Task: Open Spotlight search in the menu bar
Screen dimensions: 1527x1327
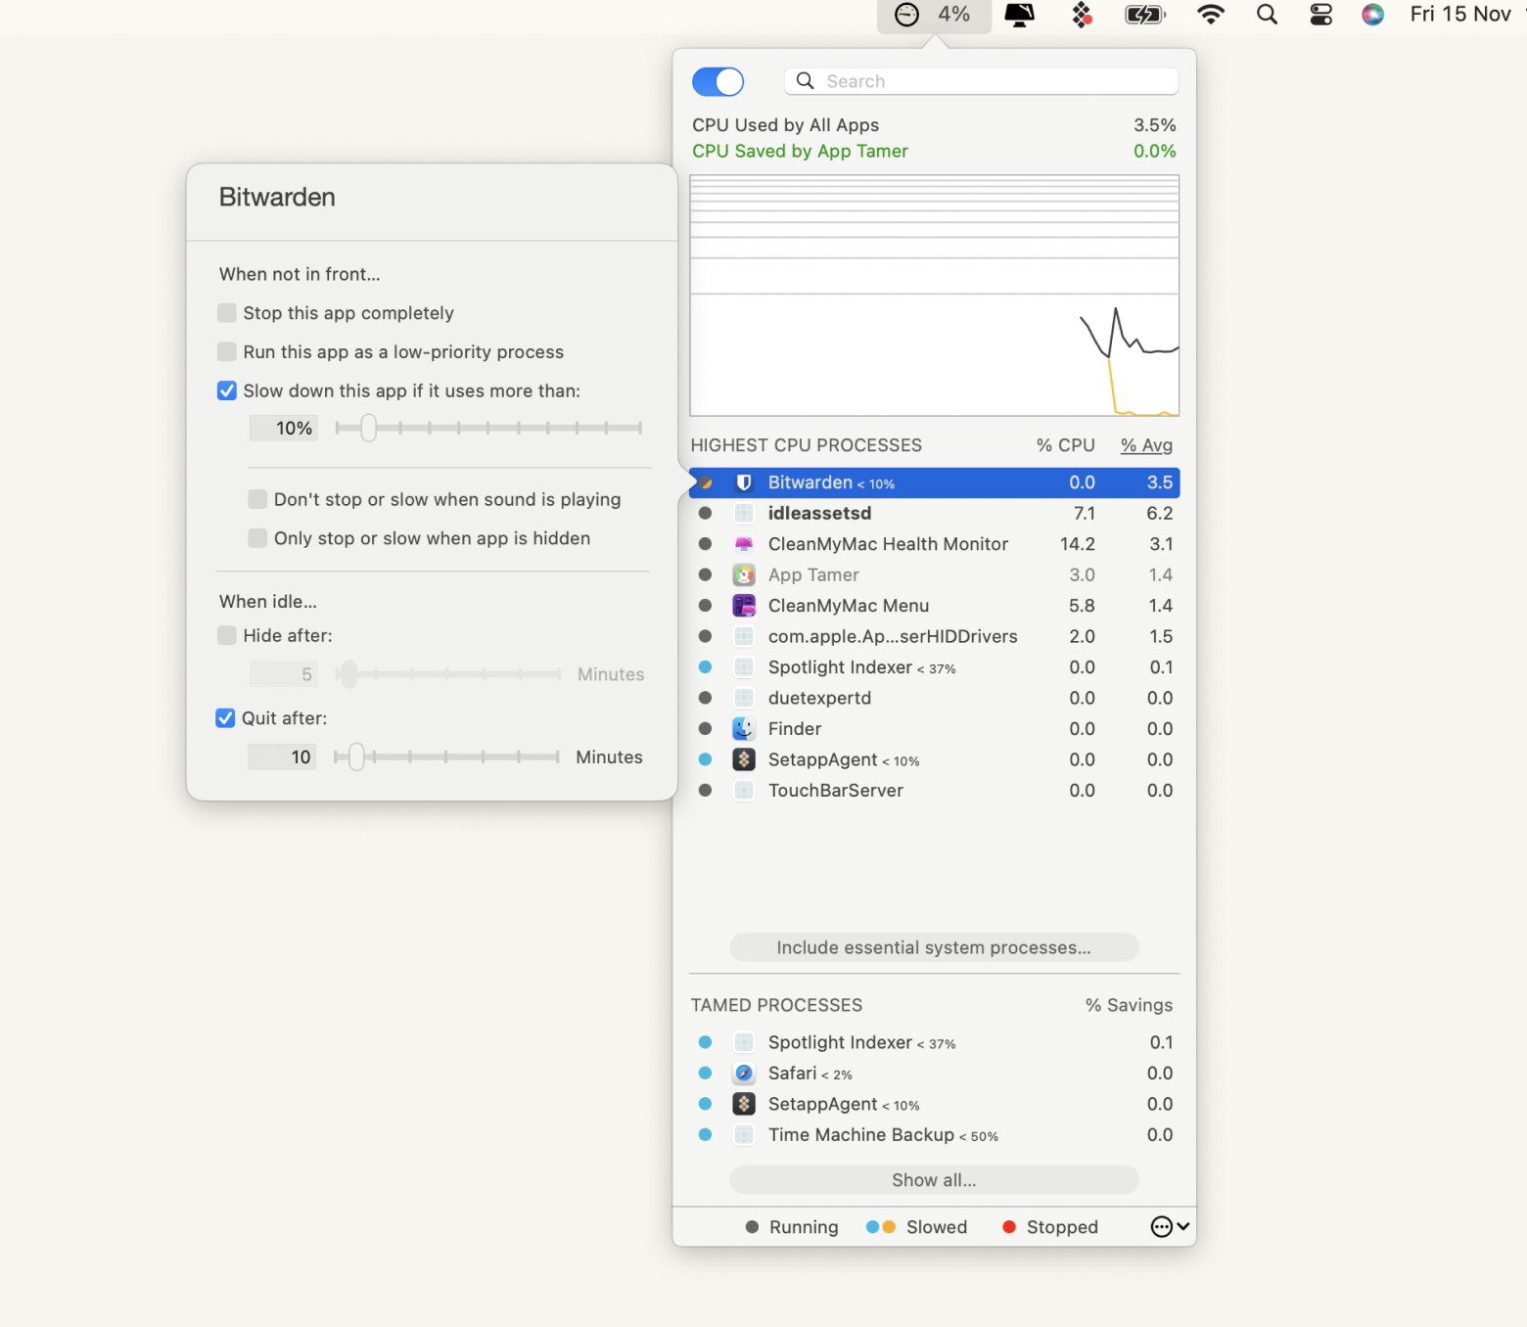Action: tap(1267, 15)
